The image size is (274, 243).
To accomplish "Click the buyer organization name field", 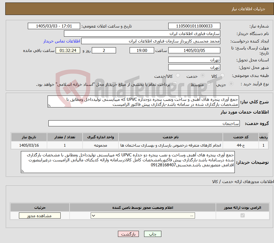I will point(142,34).
